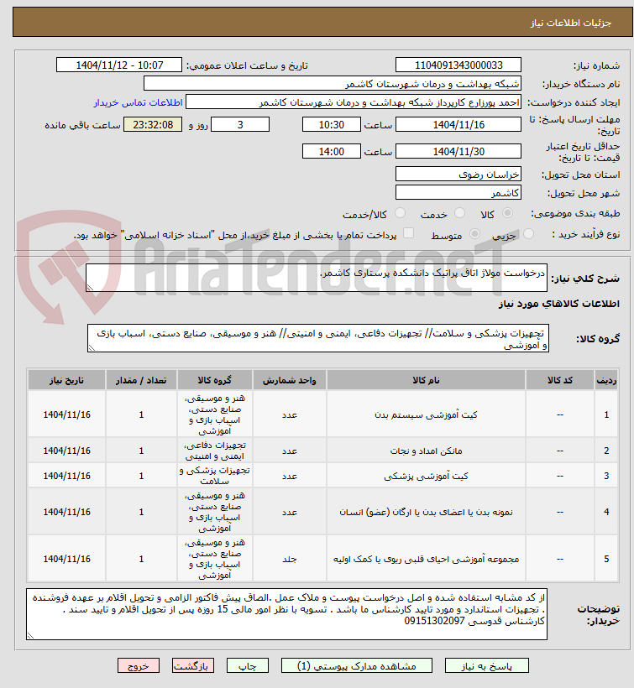Click the بازگشت back button
This screenshot has width=634, height=688.
pyautogui.click(x=193, y=665)
